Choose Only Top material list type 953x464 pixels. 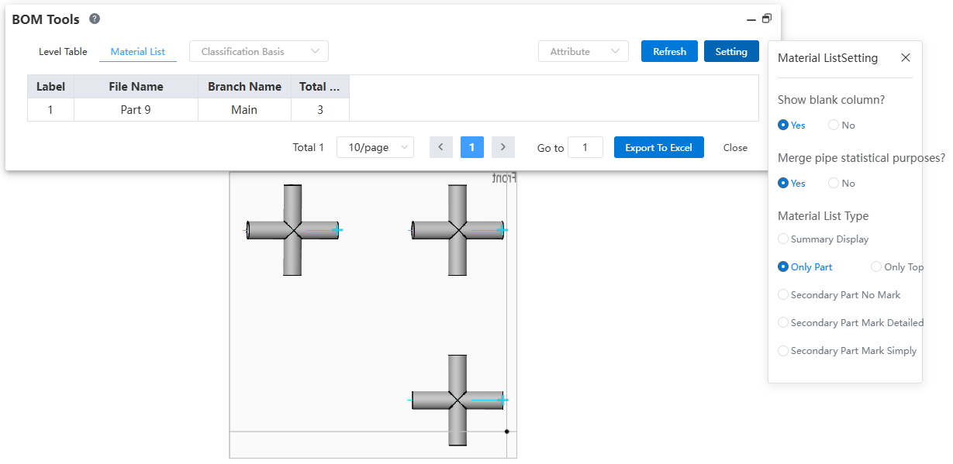click(x=876, y=267)
